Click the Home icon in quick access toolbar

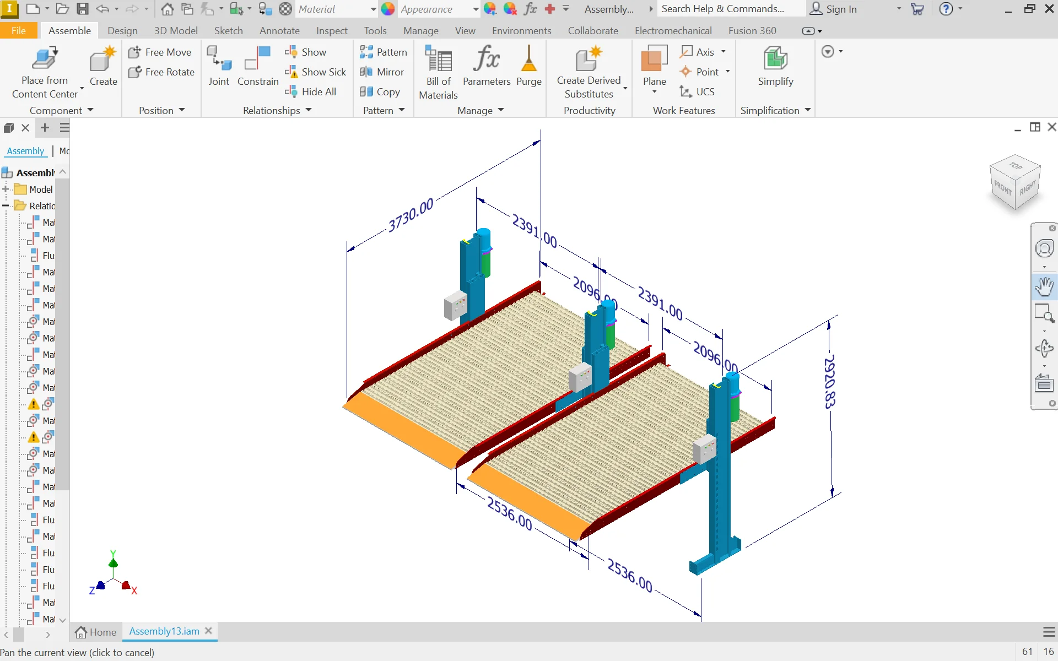(167, 9)
